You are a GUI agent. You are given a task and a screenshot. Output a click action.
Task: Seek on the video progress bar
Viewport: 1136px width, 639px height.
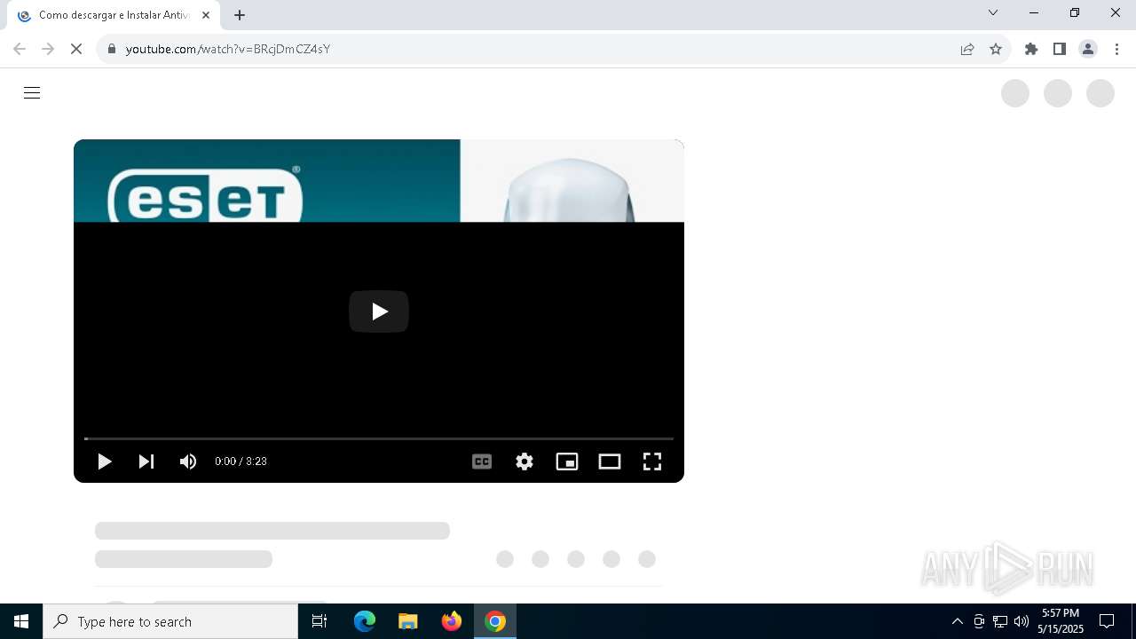coord(379,438)
